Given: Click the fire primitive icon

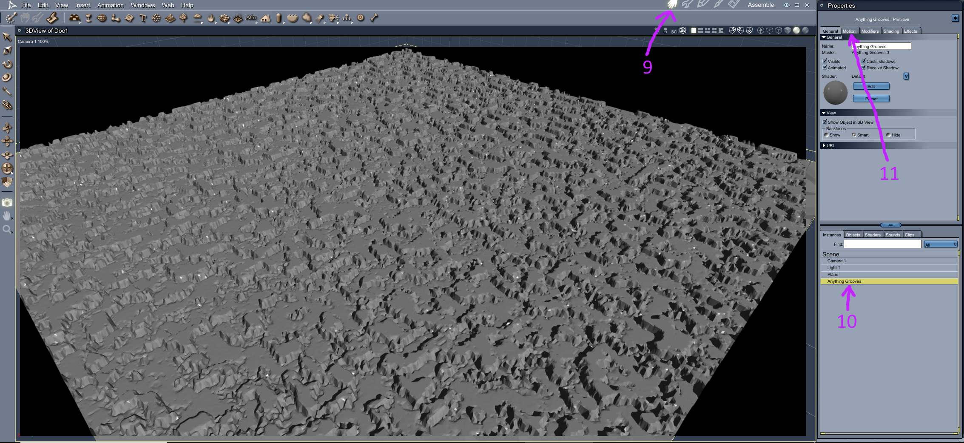Looking at the screenshot, I should [211, 18].
